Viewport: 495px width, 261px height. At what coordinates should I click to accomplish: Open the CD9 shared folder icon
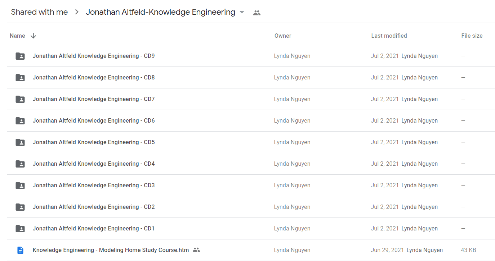[x=20, y=56]
